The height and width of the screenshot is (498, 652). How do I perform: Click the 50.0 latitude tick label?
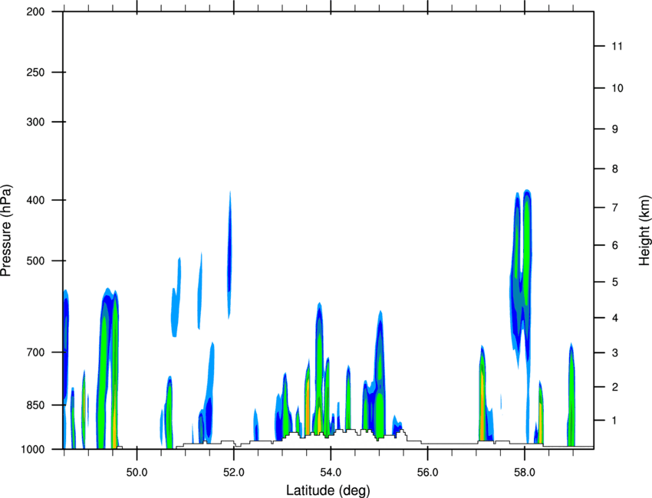click(x=137, y=473)
